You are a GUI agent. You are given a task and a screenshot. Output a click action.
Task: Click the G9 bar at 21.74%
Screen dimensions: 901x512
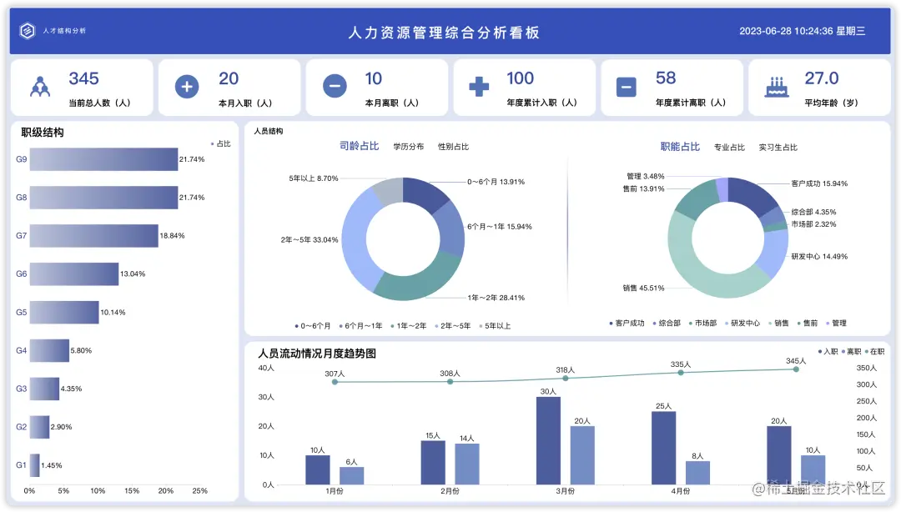point(103,159)
